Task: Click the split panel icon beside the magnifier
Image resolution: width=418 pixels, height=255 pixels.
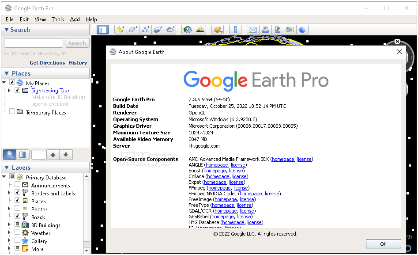Action: (23, 155)
